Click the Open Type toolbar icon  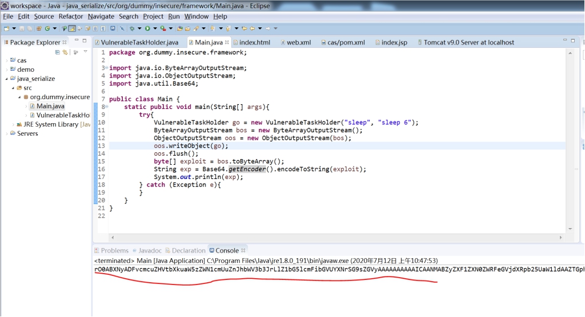click(x=64, y=29)
